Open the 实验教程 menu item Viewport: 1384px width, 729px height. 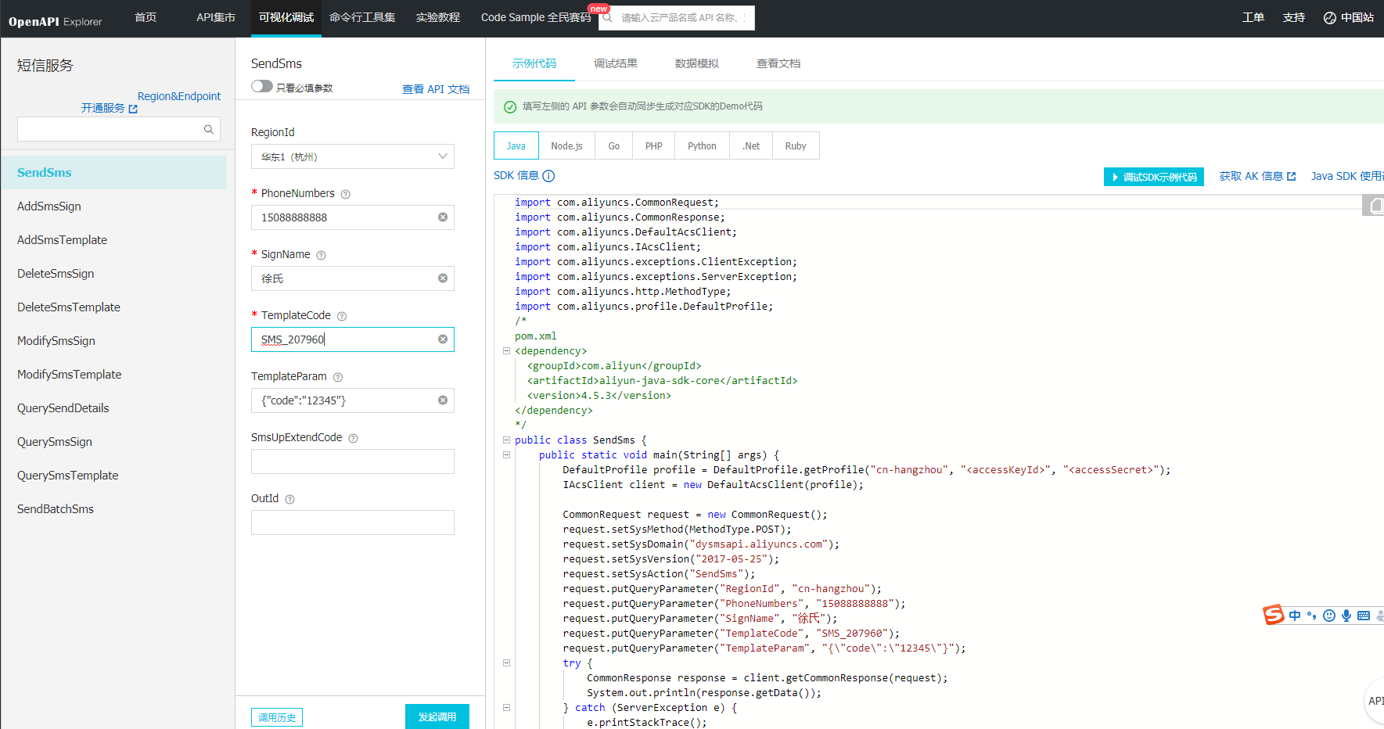click(x=438, y=17)
